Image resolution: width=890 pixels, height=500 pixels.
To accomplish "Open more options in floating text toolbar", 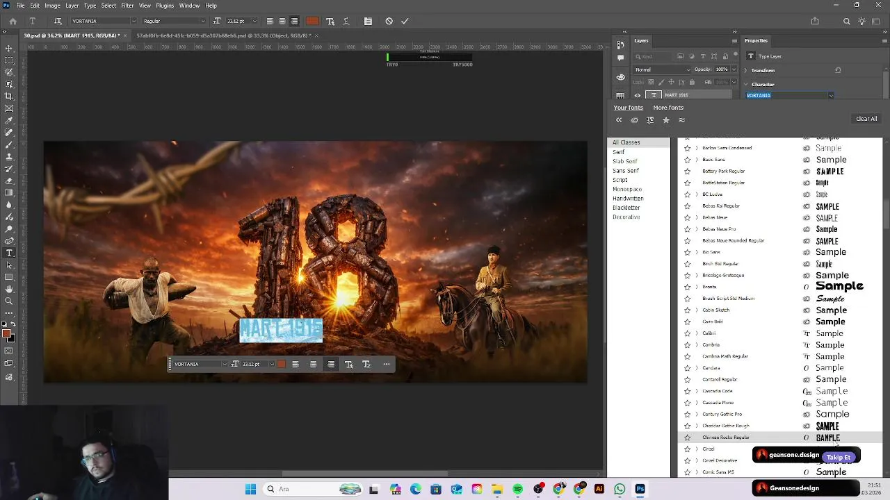I will tap(387, 364).
